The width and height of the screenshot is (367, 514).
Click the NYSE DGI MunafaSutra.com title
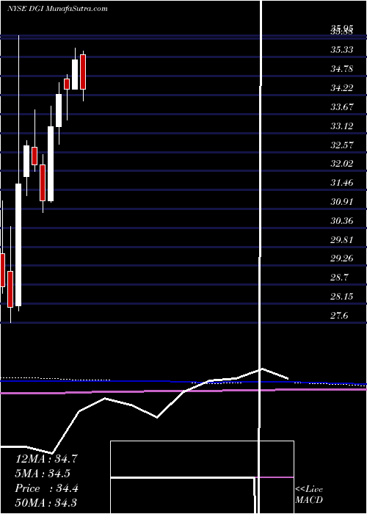57,8
